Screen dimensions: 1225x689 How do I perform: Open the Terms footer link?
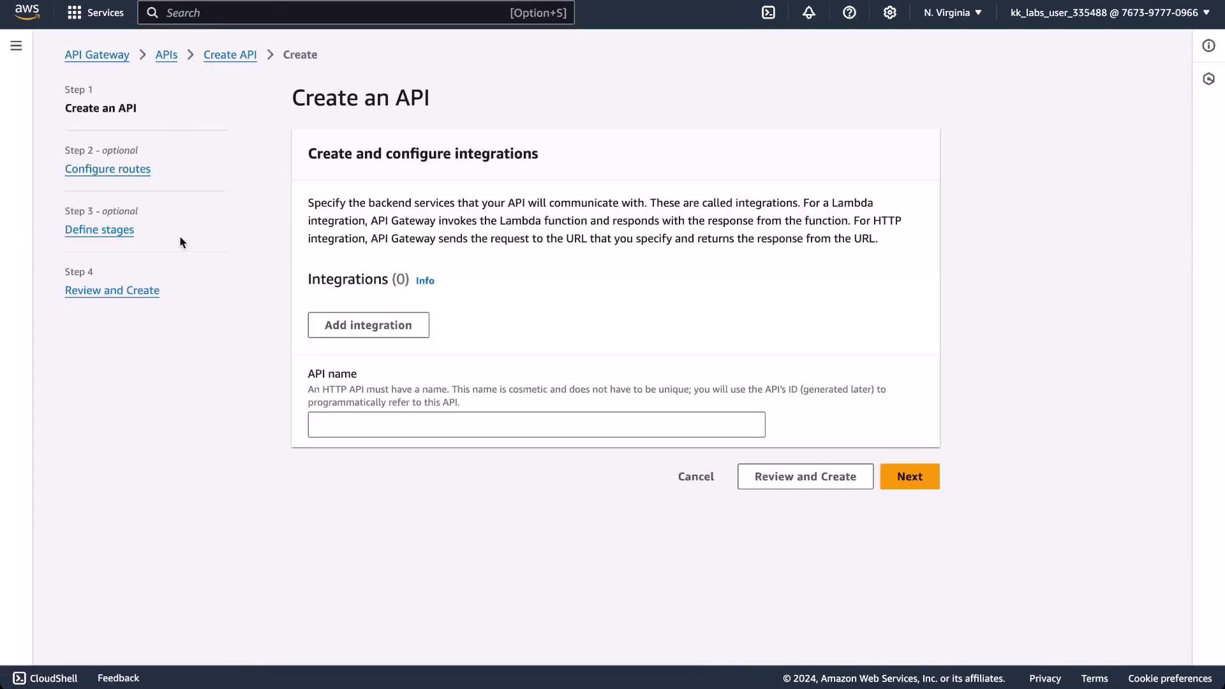[1094, 679]
